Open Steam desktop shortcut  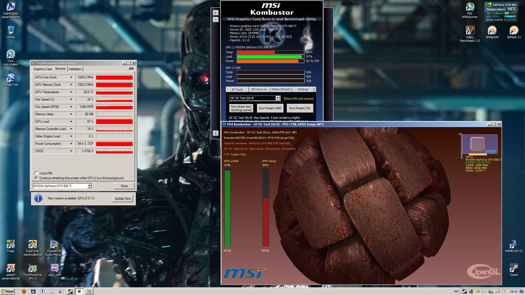514,270
